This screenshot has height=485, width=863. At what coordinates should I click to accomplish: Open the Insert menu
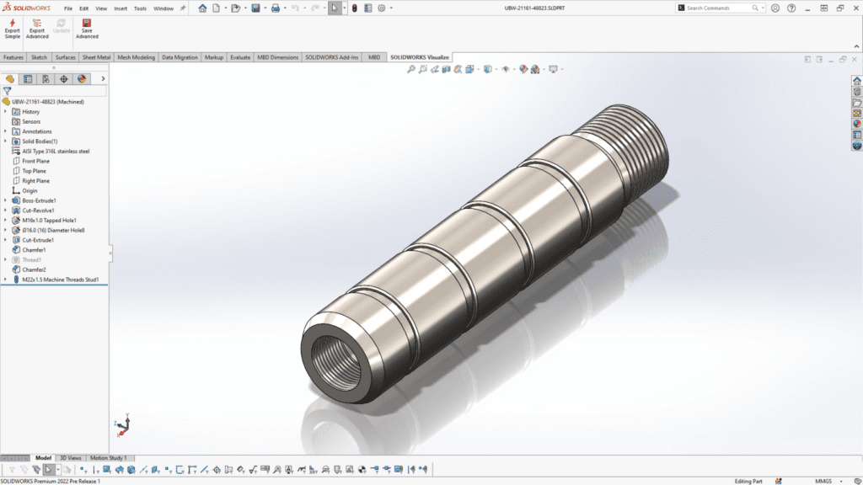[x=120, y=8]
